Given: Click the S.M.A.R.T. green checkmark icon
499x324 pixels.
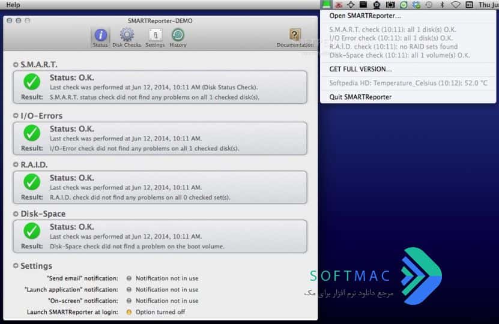Looking at the screenshot, I should click(x=32, y=82).
